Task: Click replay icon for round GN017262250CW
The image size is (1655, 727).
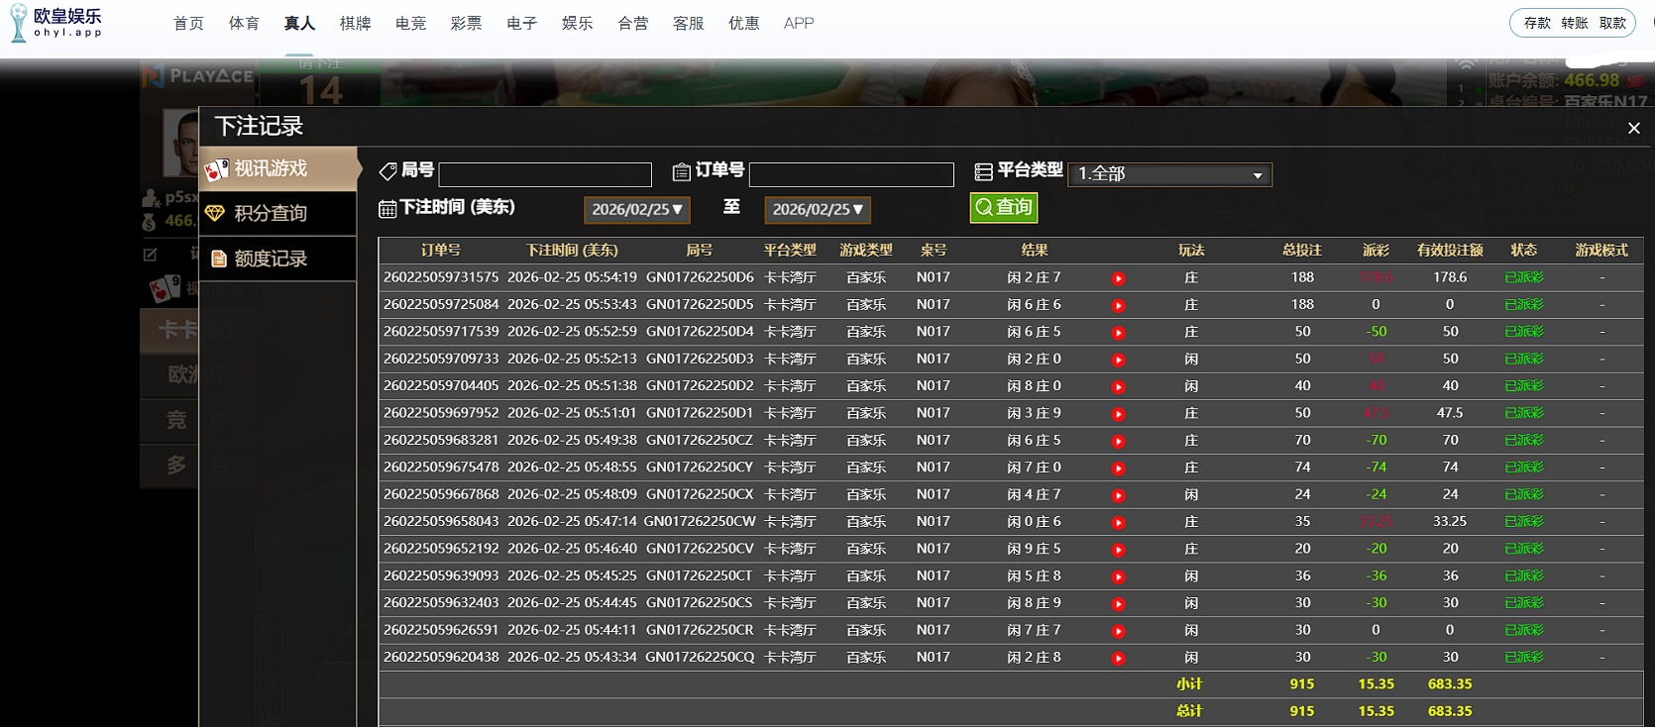Action: tap(1118, 522)
